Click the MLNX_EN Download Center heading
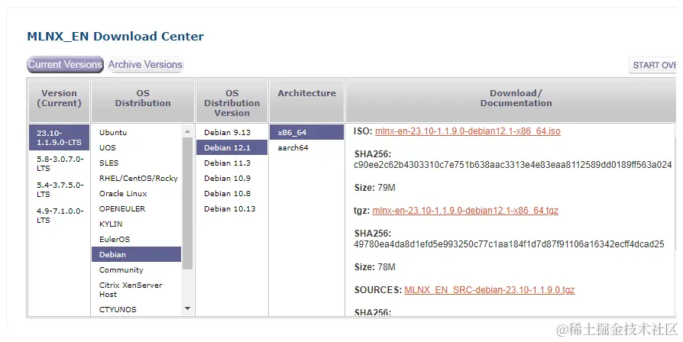Viewport: 683px width, 342px height. click(115, 36)
